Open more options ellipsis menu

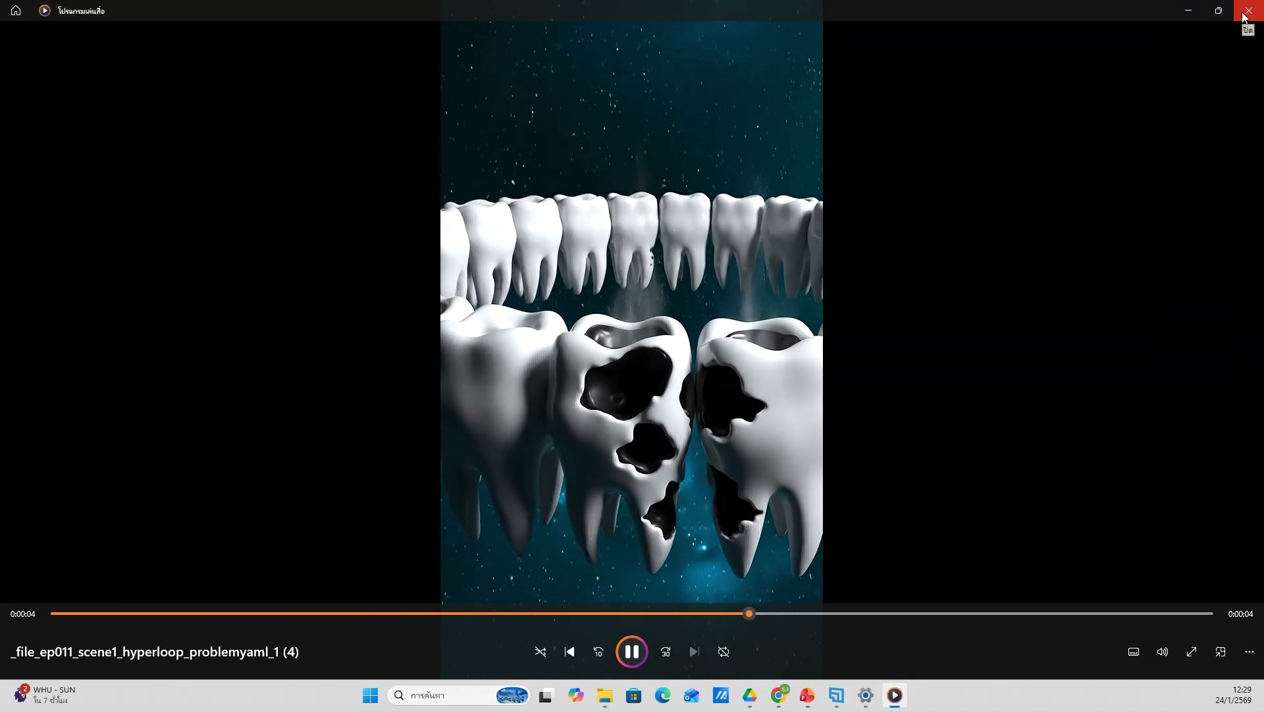point(1250,652)
